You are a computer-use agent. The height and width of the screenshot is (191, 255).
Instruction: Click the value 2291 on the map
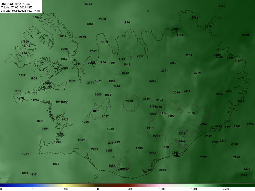click(x=157, y=136)
